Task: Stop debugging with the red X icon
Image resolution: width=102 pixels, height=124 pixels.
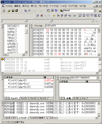Action: [41, 16]
